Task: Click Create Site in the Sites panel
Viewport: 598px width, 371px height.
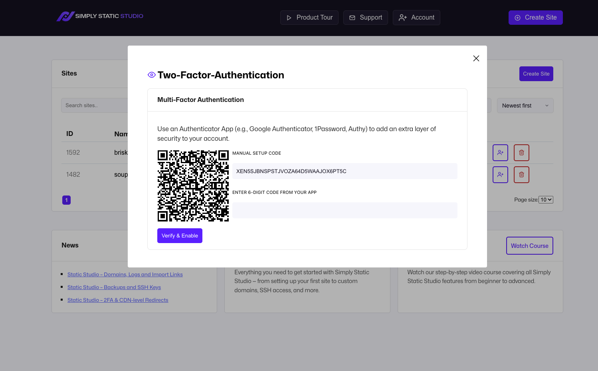Action: [536, 74]
